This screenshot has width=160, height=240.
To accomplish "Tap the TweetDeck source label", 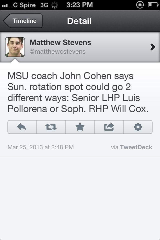I will (x=136, y=147).
